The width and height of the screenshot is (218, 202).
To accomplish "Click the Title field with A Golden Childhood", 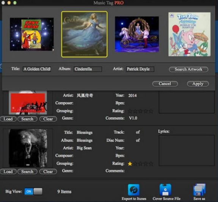I will pyautogui.click(x=37, y=69).
